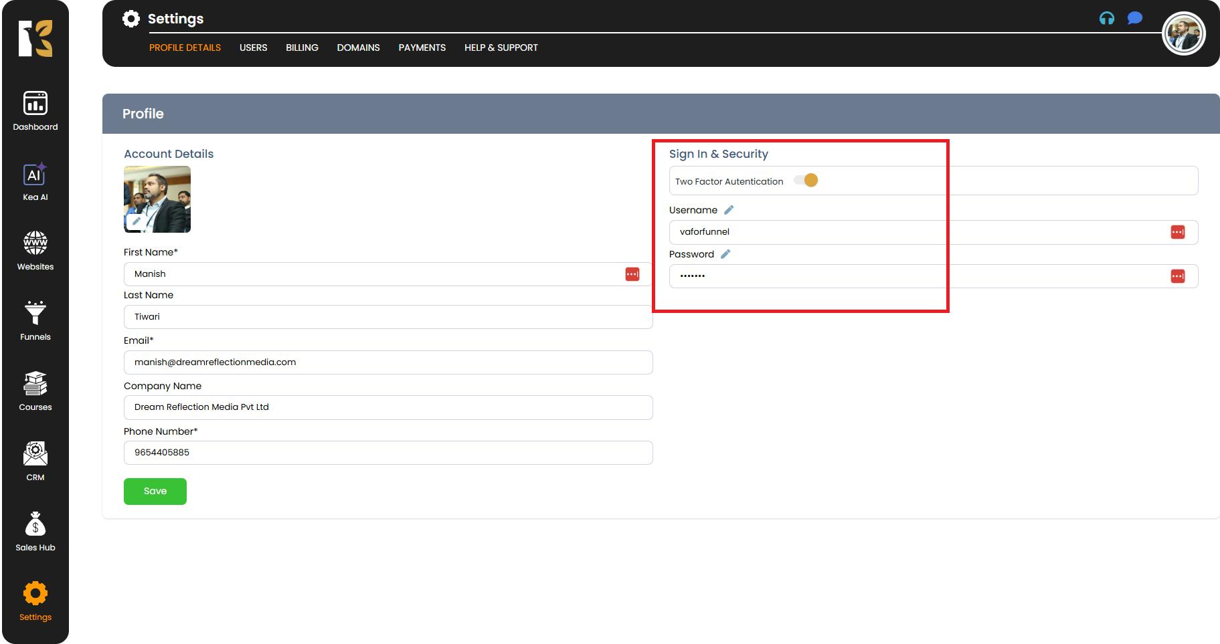Click the headphone support icon
The height and width of the screenshot is (644, 1220).
[1107, 19]
